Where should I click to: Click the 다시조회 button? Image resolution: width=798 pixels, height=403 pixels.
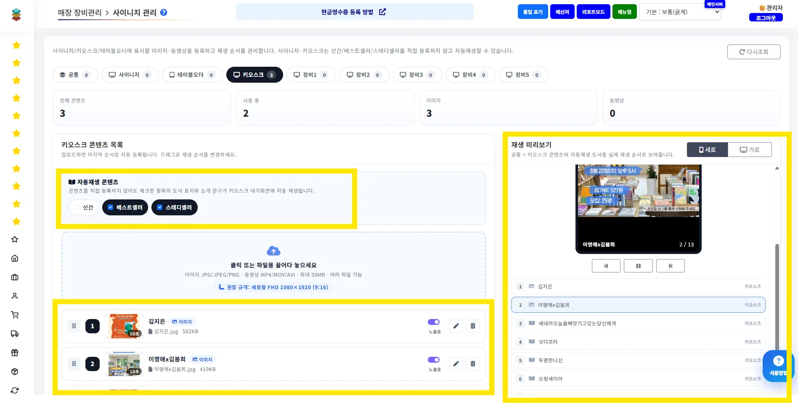[x=754, y=52]
